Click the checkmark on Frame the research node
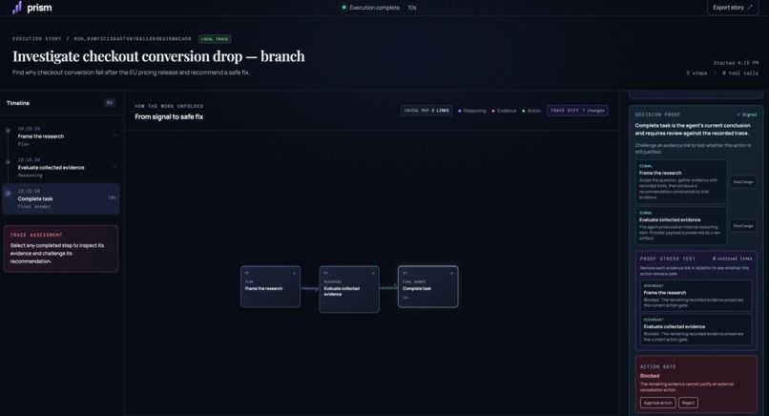This screenshot has width=769, height=416. pos(294,273)
